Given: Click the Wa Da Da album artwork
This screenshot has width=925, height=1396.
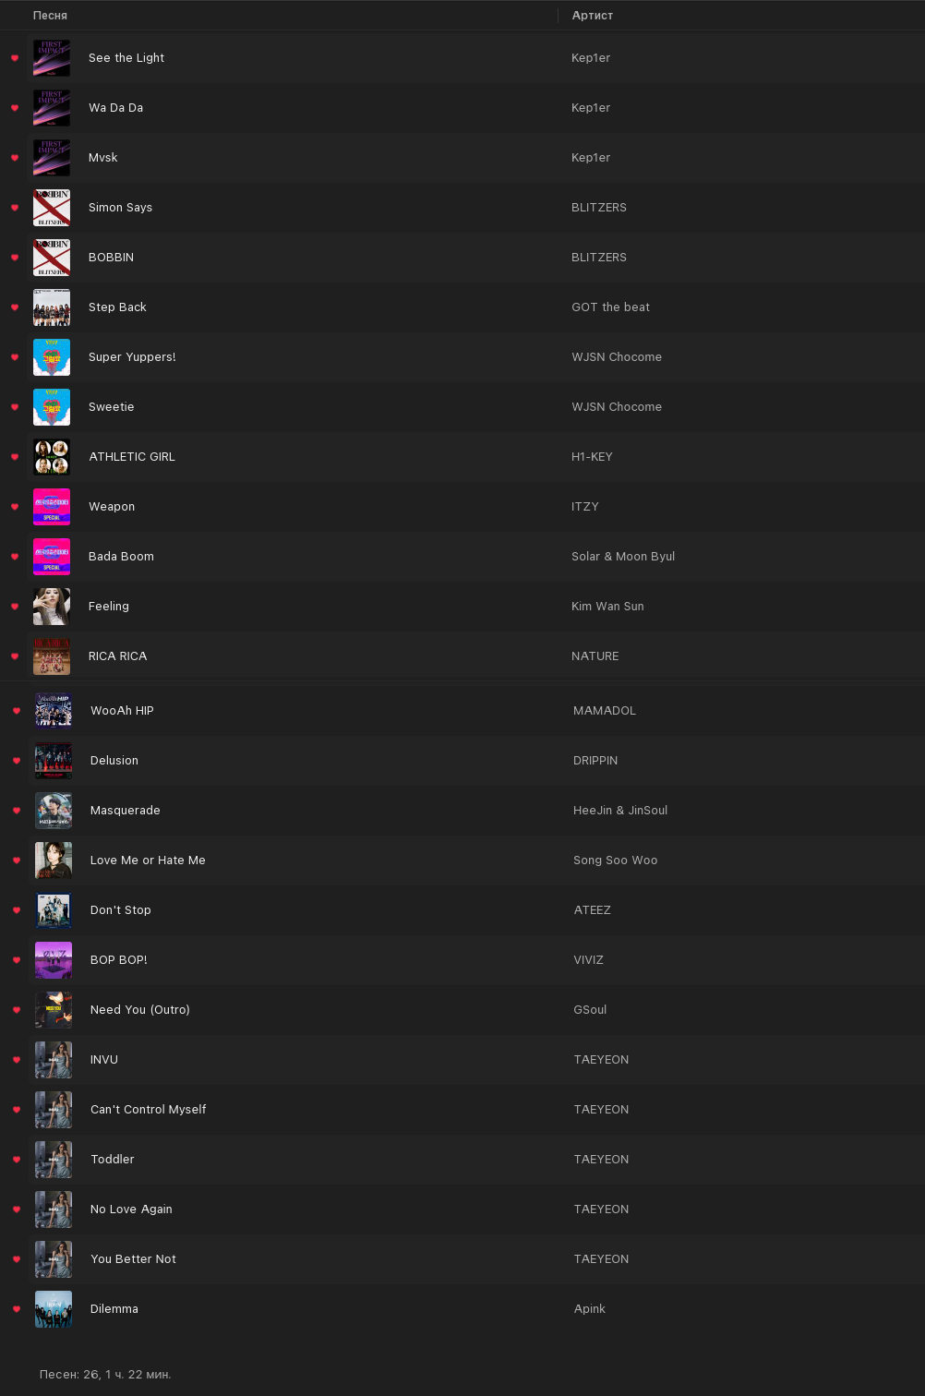Looking at the screenshot, I should tap(52, 108).
